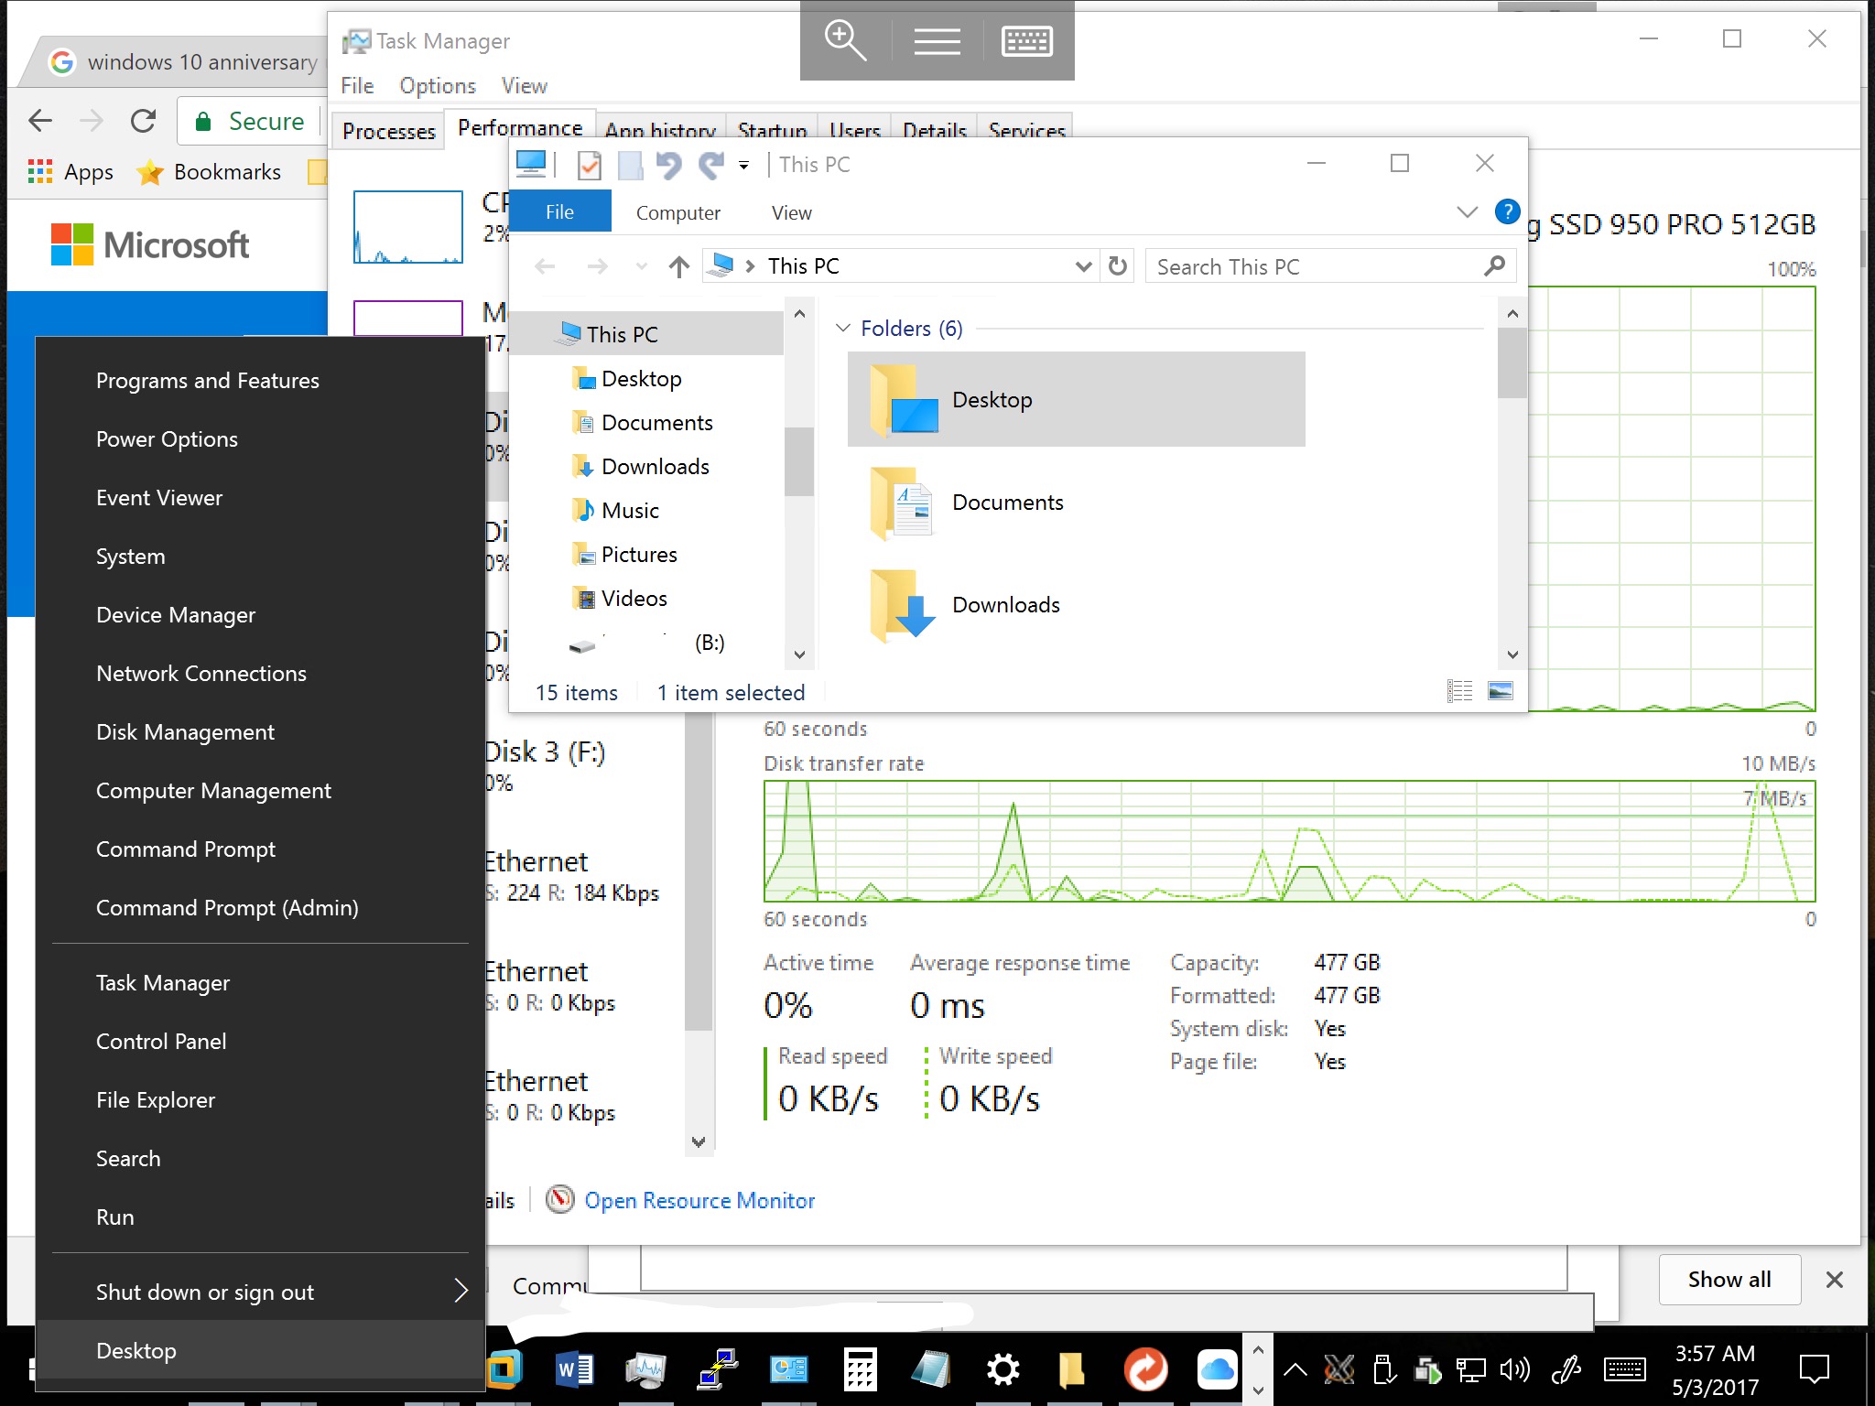Click the volume speaker icon in system tray
This screenshot has height=1406, width=1875.
(x=1514, y=1369)
